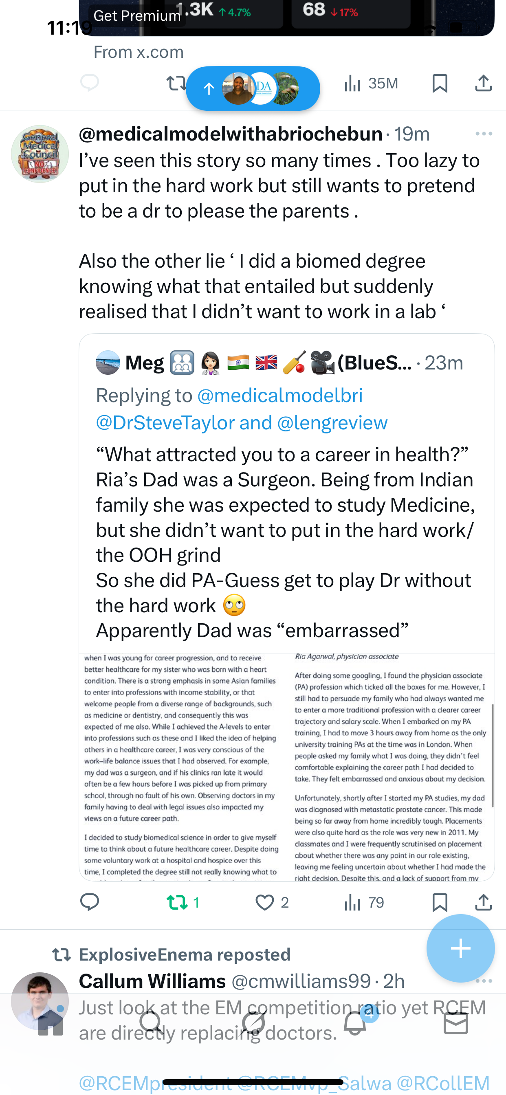Open the Search tab
The image size is (506, 1095).
click(x=151, y=1023)
